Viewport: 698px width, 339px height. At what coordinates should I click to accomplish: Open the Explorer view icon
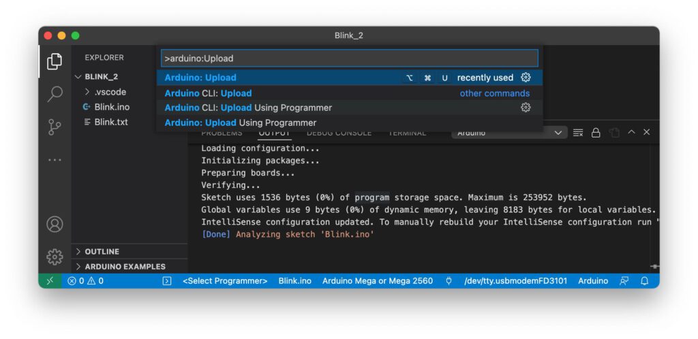pos(55,61)
